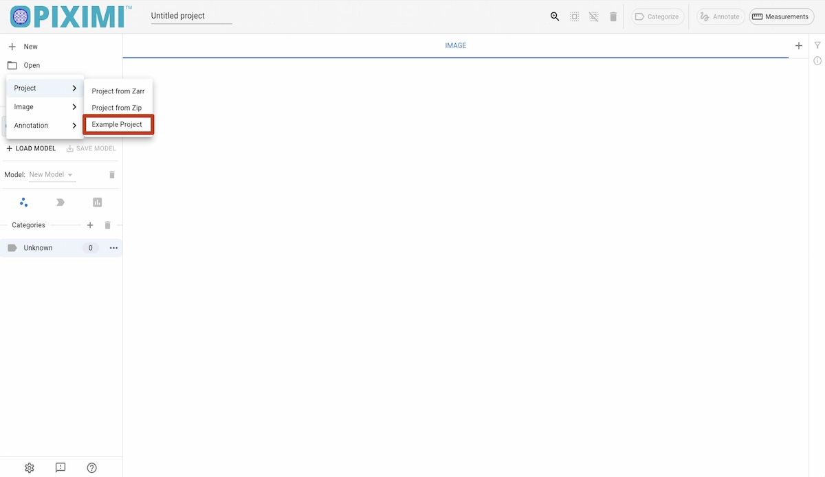
Task: Click the deselect images icon
Action: pos(594,16)
